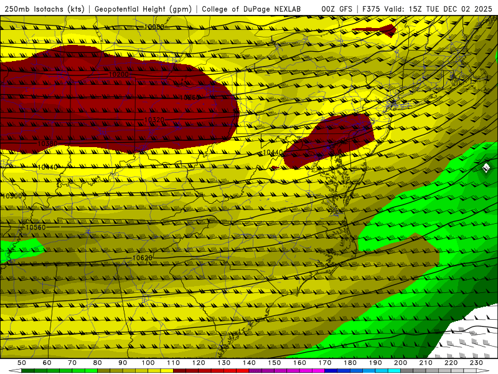Select the 110 value on the color scale
Image resolution: width=498 pixels, height=374 pixels.
(x=174, y=363)
